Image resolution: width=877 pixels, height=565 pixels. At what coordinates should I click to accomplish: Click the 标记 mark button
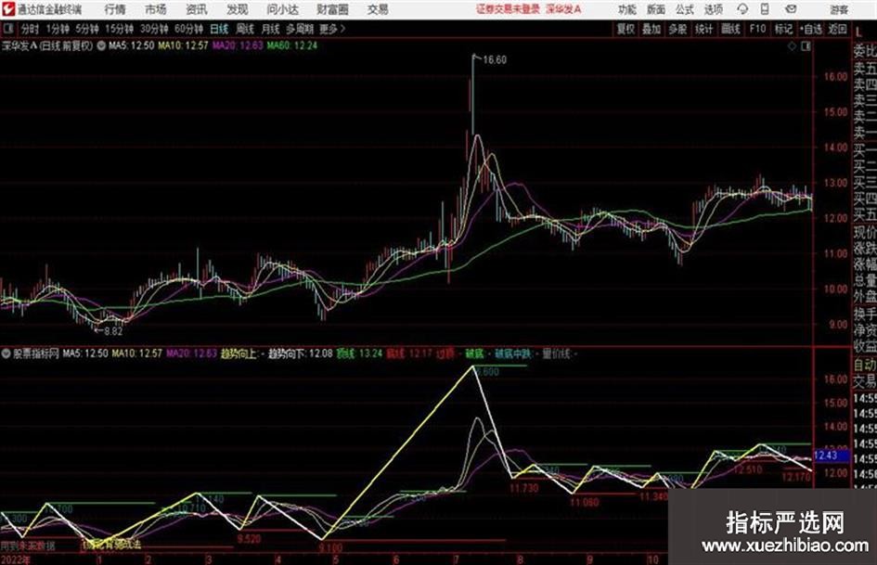(783, 29)
